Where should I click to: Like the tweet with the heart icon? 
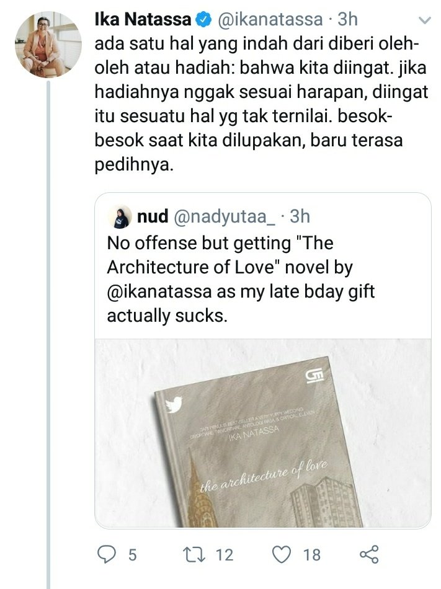tap(282, 555)
